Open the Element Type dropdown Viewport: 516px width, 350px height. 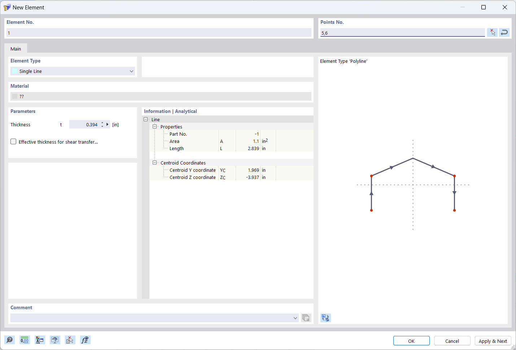click(x=73, y=71)
